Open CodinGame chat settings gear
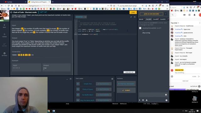The width and height of the screenshot is (201, 113). 143,100
